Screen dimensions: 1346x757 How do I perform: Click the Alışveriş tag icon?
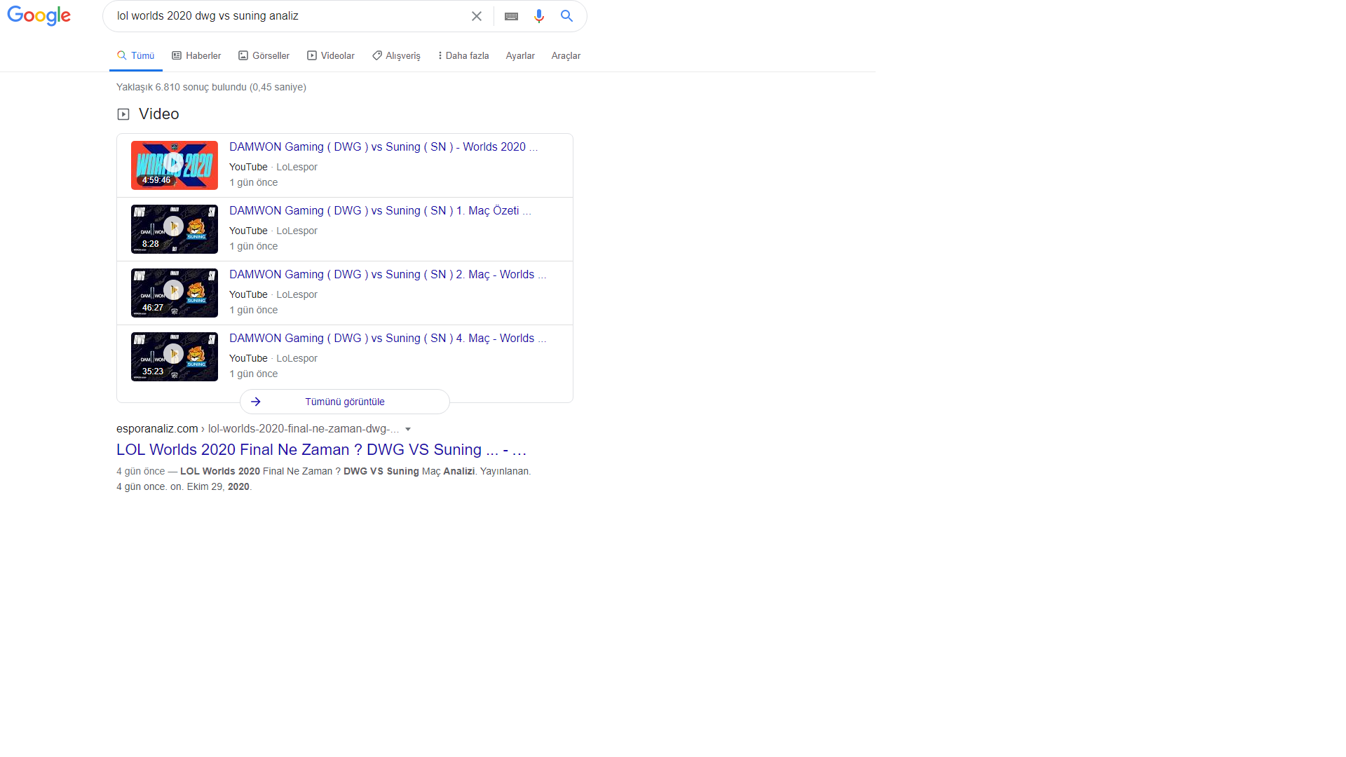click(x=377, y=55)
